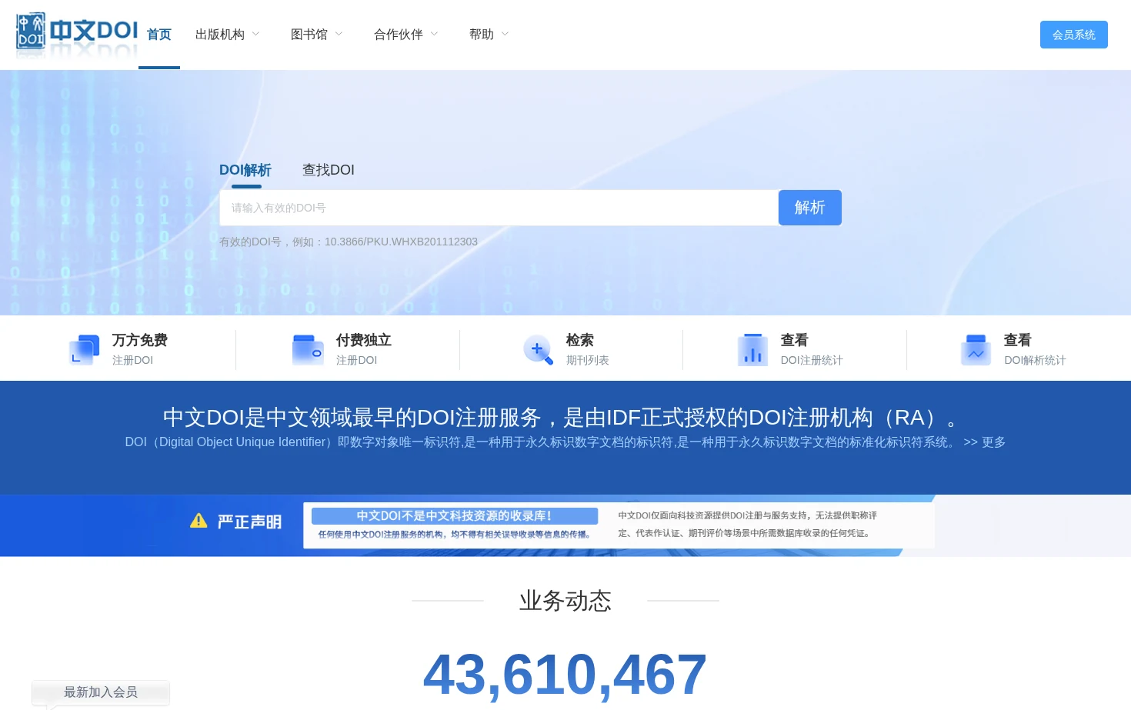1131x710 pixels.
Task: Open the 出版机构 menu
Action: pos(220,35)
